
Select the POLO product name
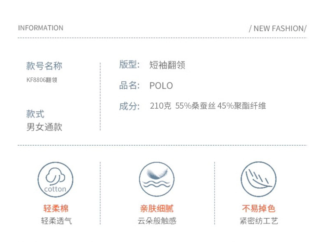pos(161,86)
